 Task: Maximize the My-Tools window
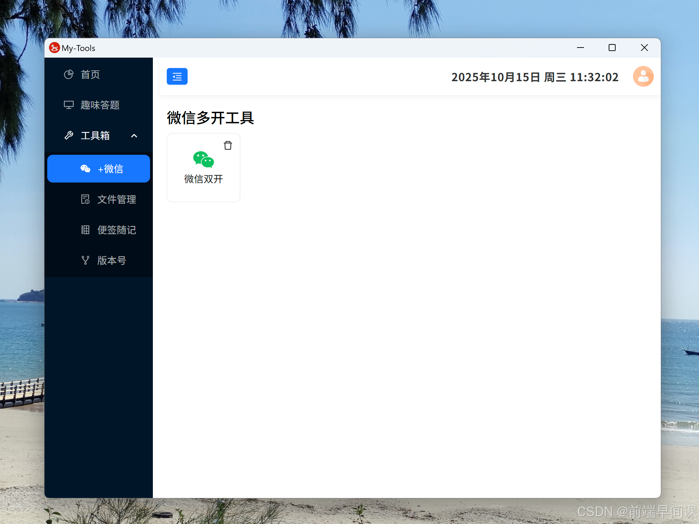point(612,48)
